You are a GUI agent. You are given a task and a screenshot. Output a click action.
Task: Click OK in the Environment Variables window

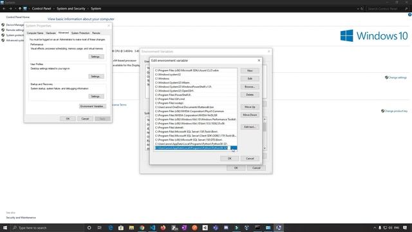point(236,168)
